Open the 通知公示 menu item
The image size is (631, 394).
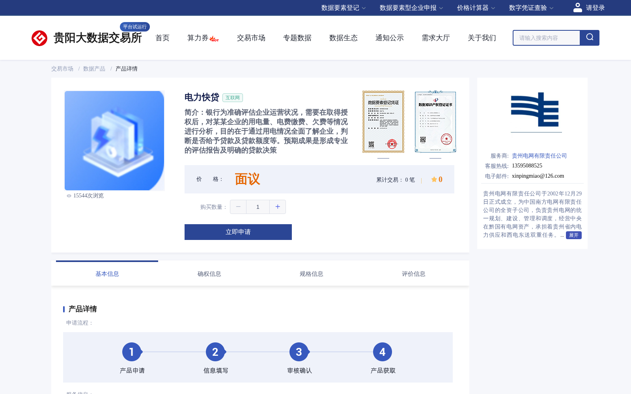coord(390,38)
